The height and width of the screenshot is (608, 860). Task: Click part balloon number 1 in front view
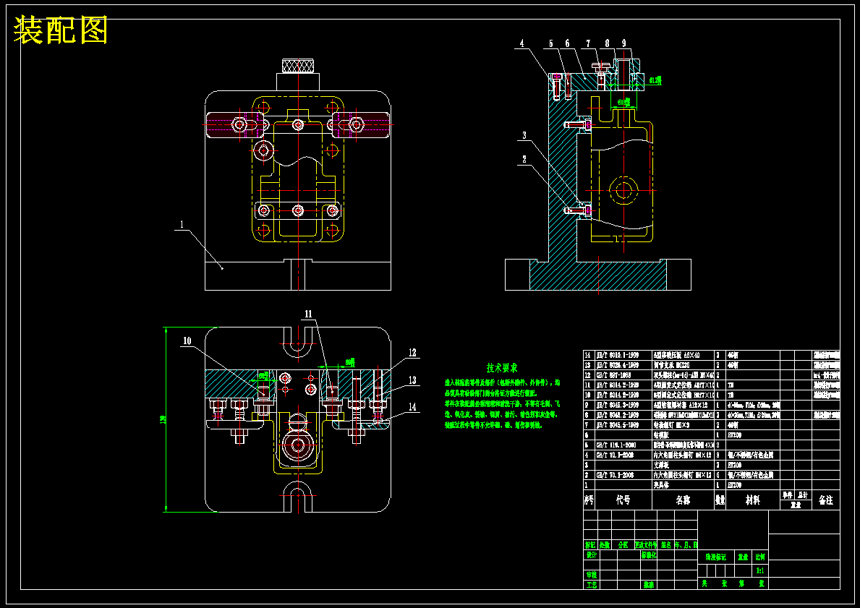(x=182, y=225)
